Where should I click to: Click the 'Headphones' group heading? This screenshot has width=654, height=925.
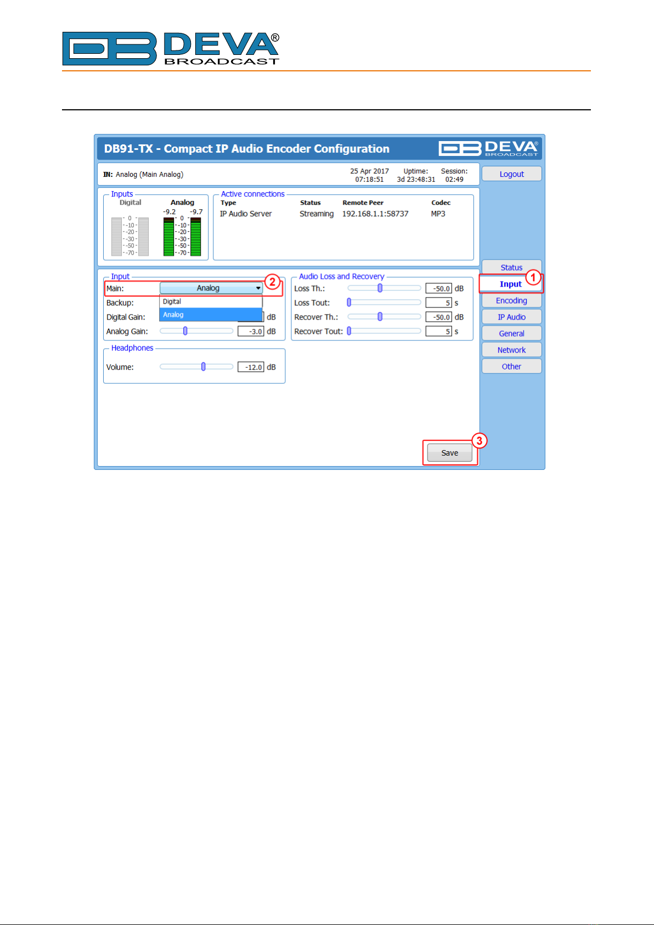coord(132,348)
